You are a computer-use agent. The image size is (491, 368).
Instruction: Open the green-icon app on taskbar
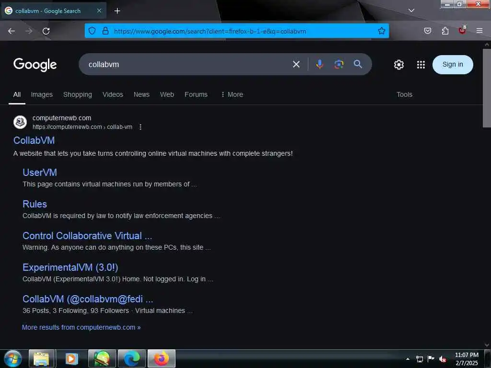click(x=102, y=358)
